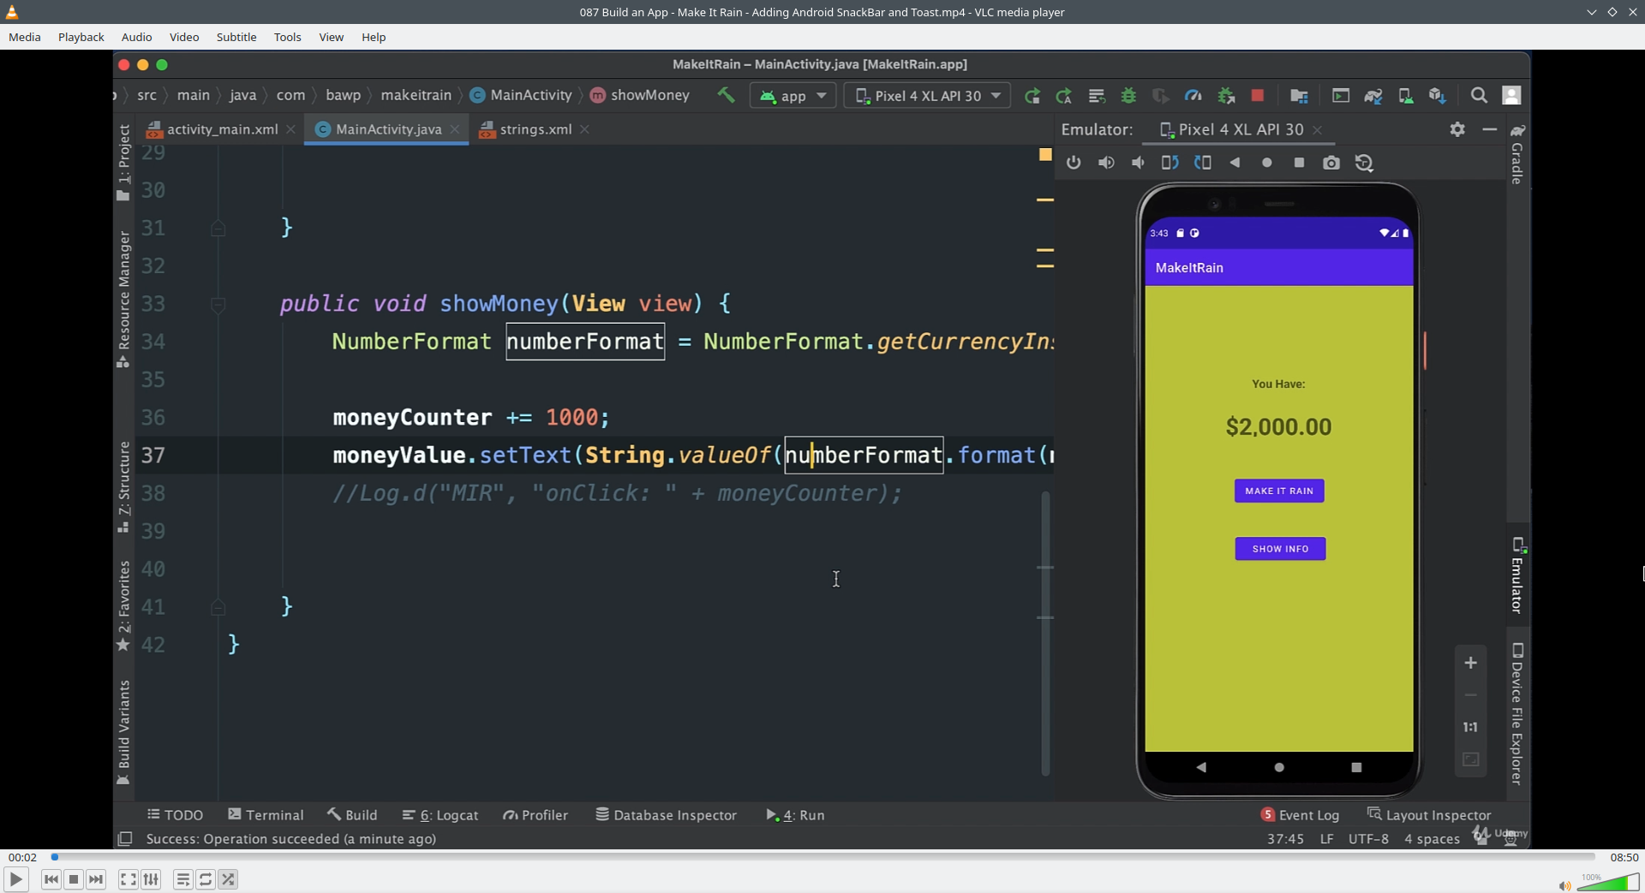This screenshot has height=893, width=1645.
Task: Toggle the Favorites side panel
Action: coord(123,605)
